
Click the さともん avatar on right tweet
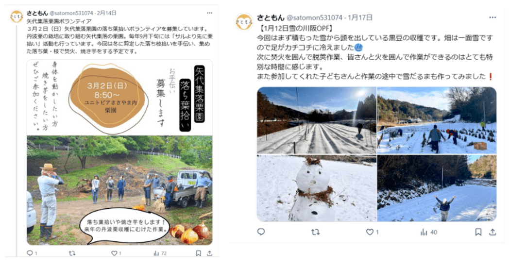click(x=244, y=21)
